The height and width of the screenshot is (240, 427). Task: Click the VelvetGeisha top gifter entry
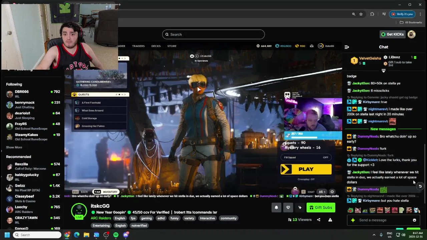(x=366, y=60)
